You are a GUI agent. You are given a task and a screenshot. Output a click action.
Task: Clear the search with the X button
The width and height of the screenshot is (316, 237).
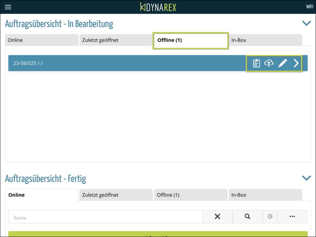[217, 217]
